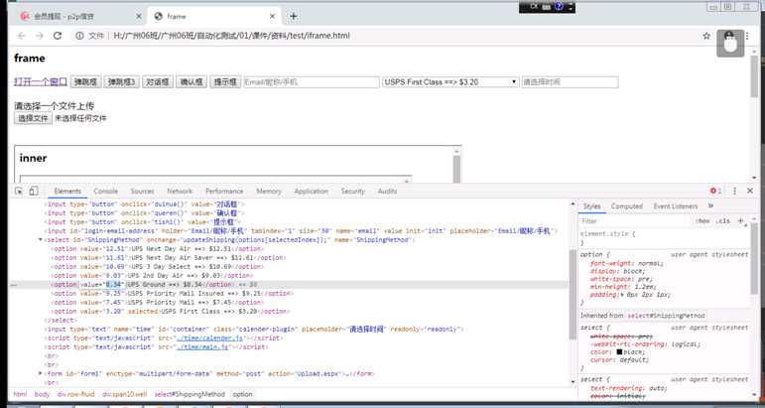Open the DevTools three-dot customize menu

pos(735,191)
